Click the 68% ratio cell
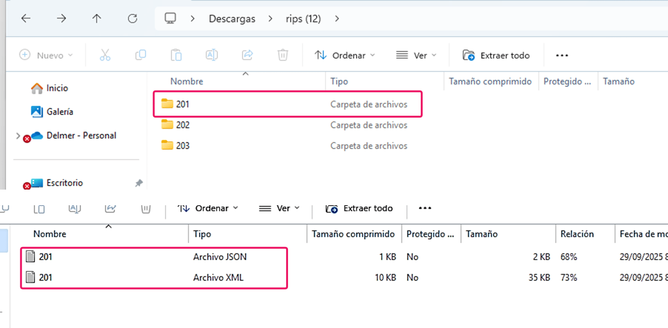The image size is (668, 328). click(x=569, y=257)
